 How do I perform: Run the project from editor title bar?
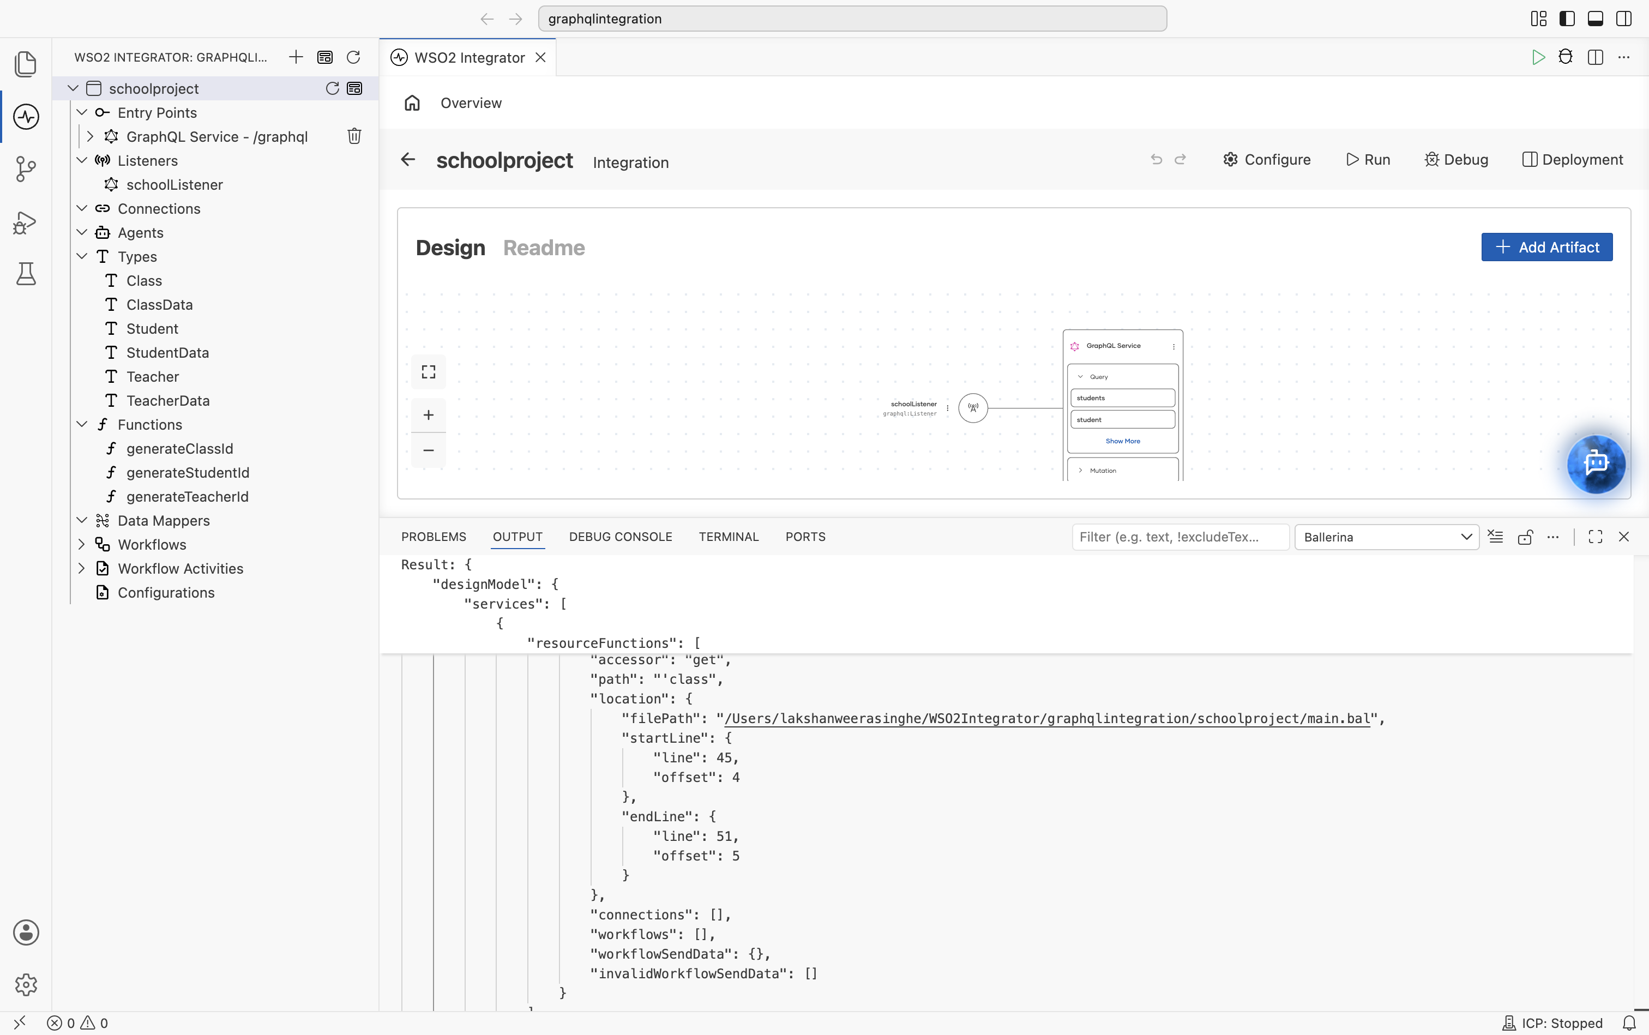[x=1538, y=57]
